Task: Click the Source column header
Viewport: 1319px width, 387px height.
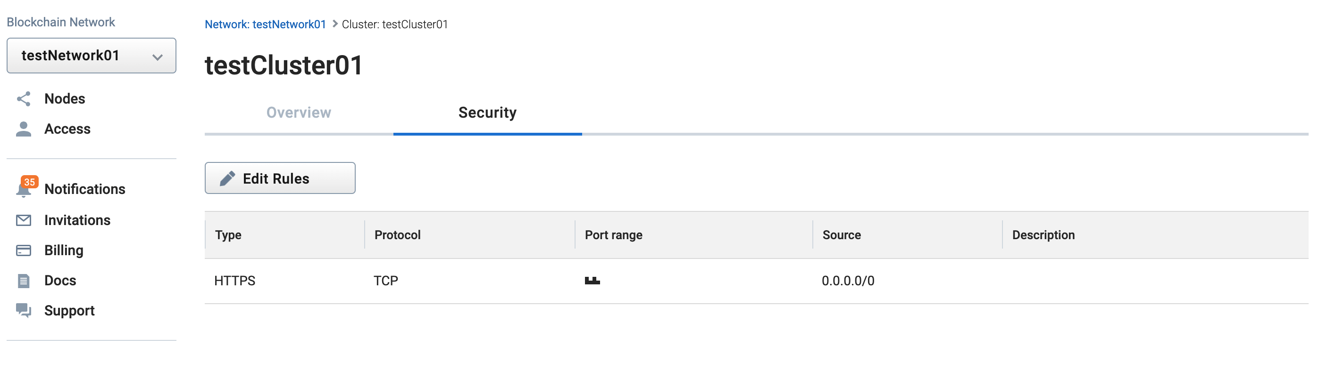Action: (x=841, y=234)
